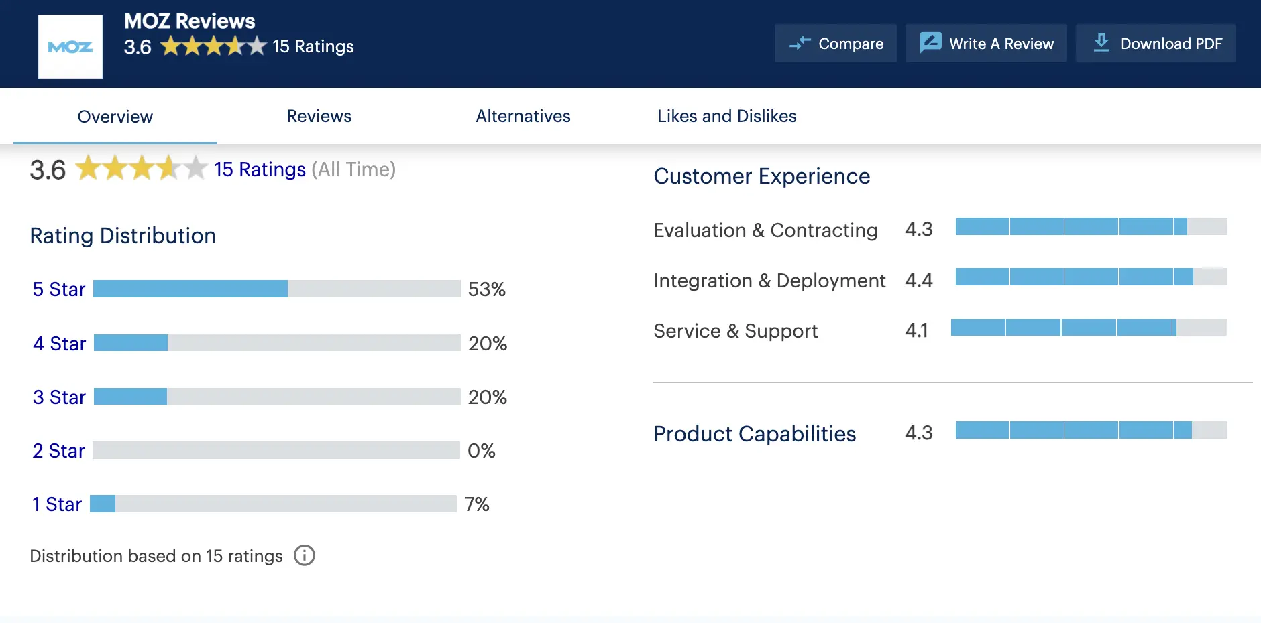
Task: Click the Compare button
Action: (x=836, y=43)
